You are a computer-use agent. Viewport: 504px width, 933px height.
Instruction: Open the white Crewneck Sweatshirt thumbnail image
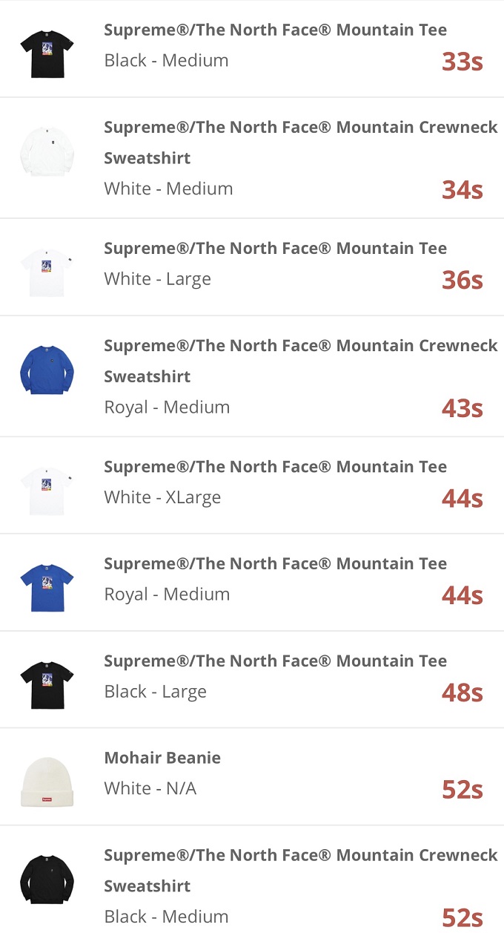tap(47, 152)
